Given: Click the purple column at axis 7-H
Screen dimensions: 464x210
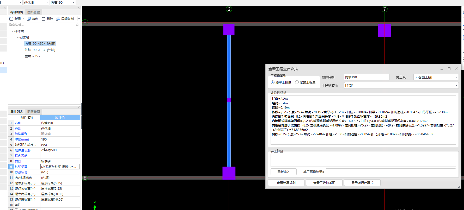Looking at the screenshot, I should point(385,31).
